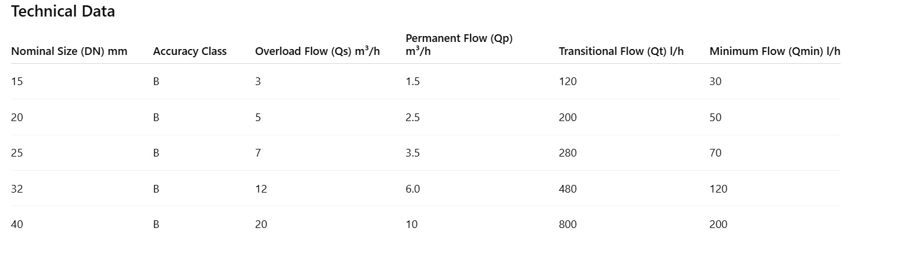Click nominal size 32 cell
The image size is (898, 254).
coord(17,189)
